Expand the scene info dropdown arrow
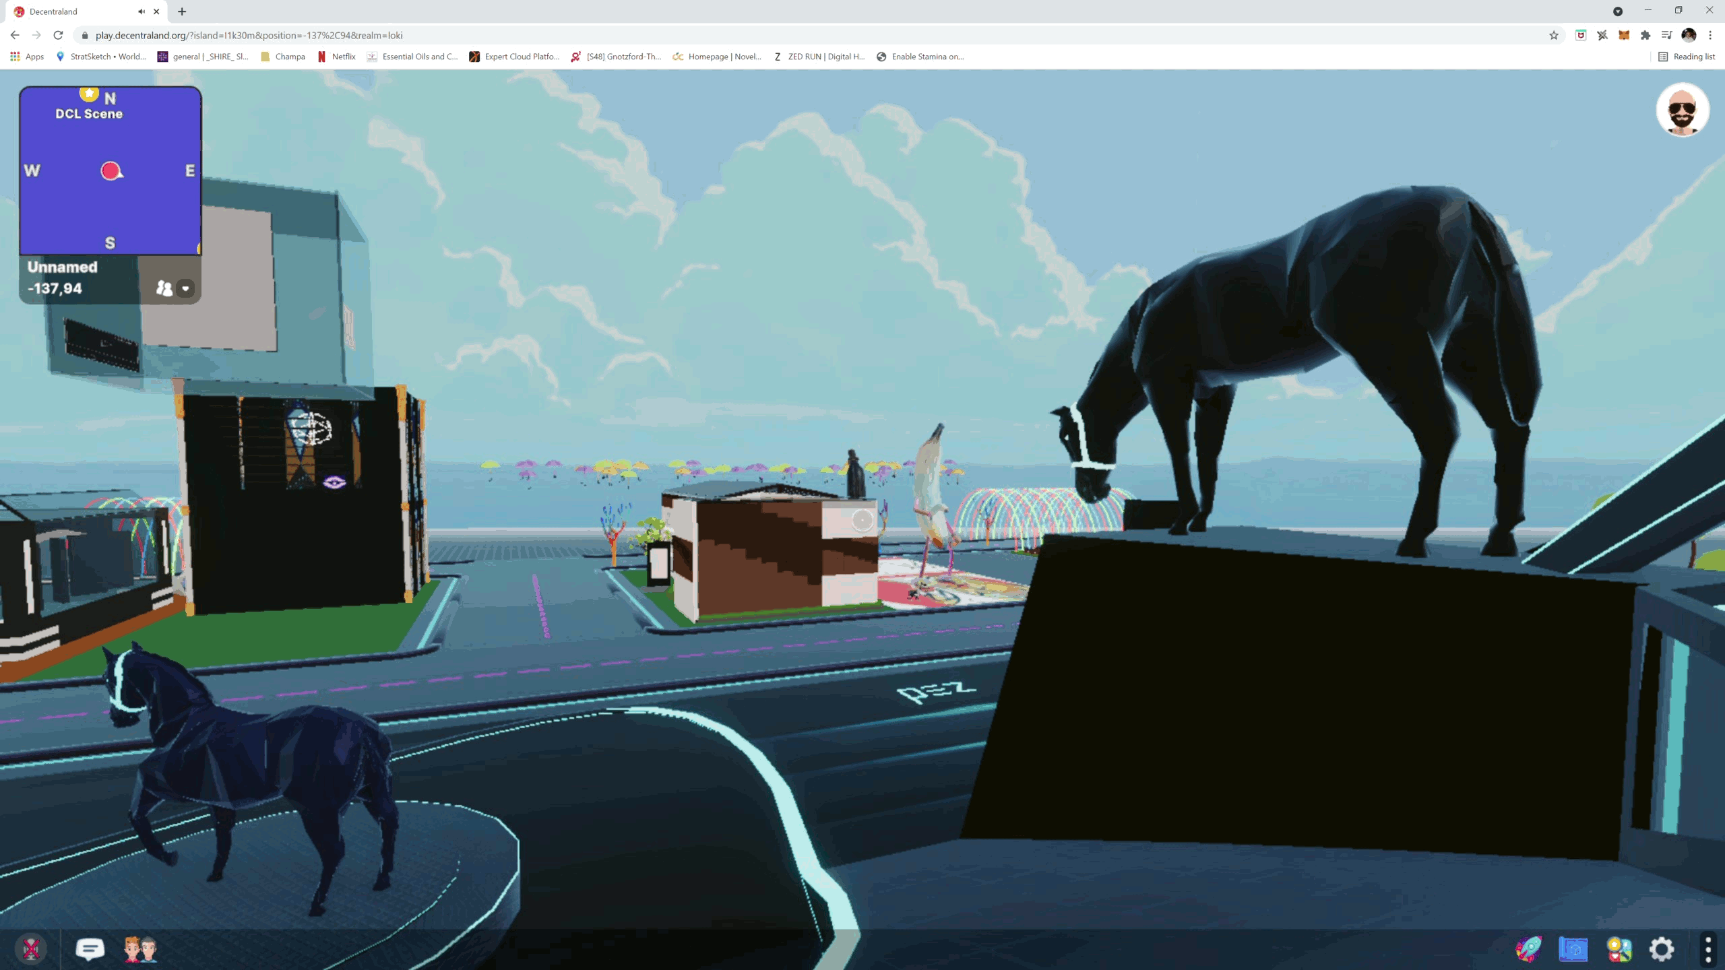This screenshot has height=970, width=1725. tap(185, 289)
